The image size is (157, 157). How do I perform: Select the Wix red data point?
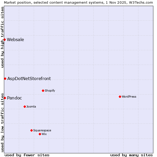[40, 134]
